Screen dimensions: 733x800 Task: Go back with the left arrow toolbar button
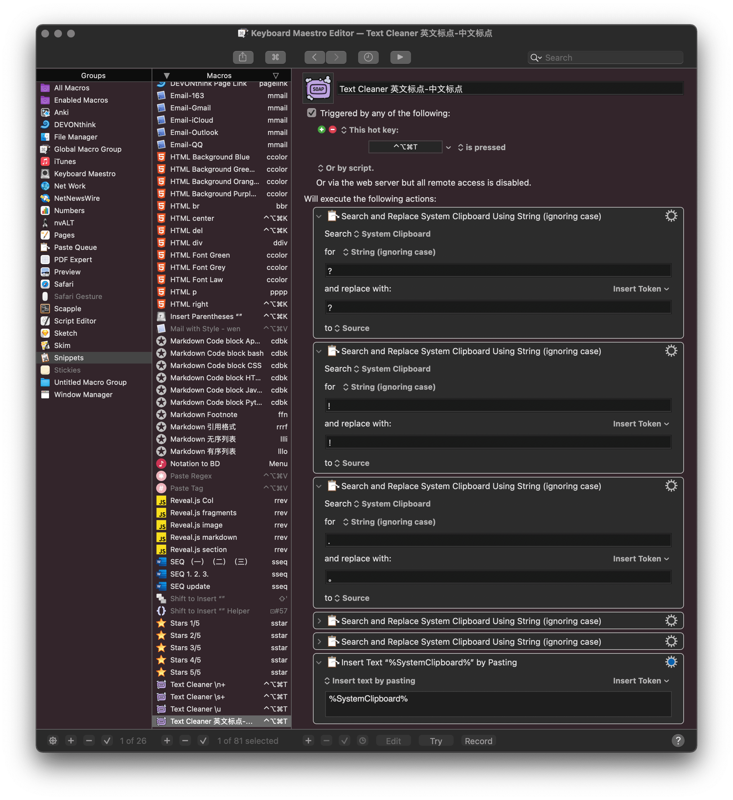pos(315,57)
